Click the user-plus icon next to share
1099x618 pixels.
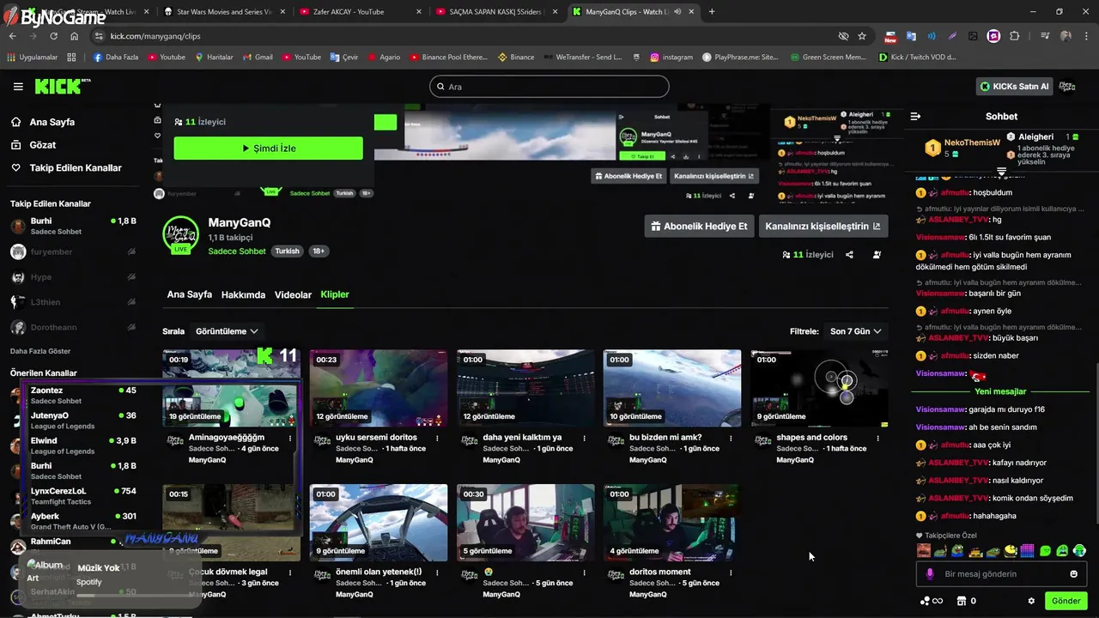pos(877,255)
